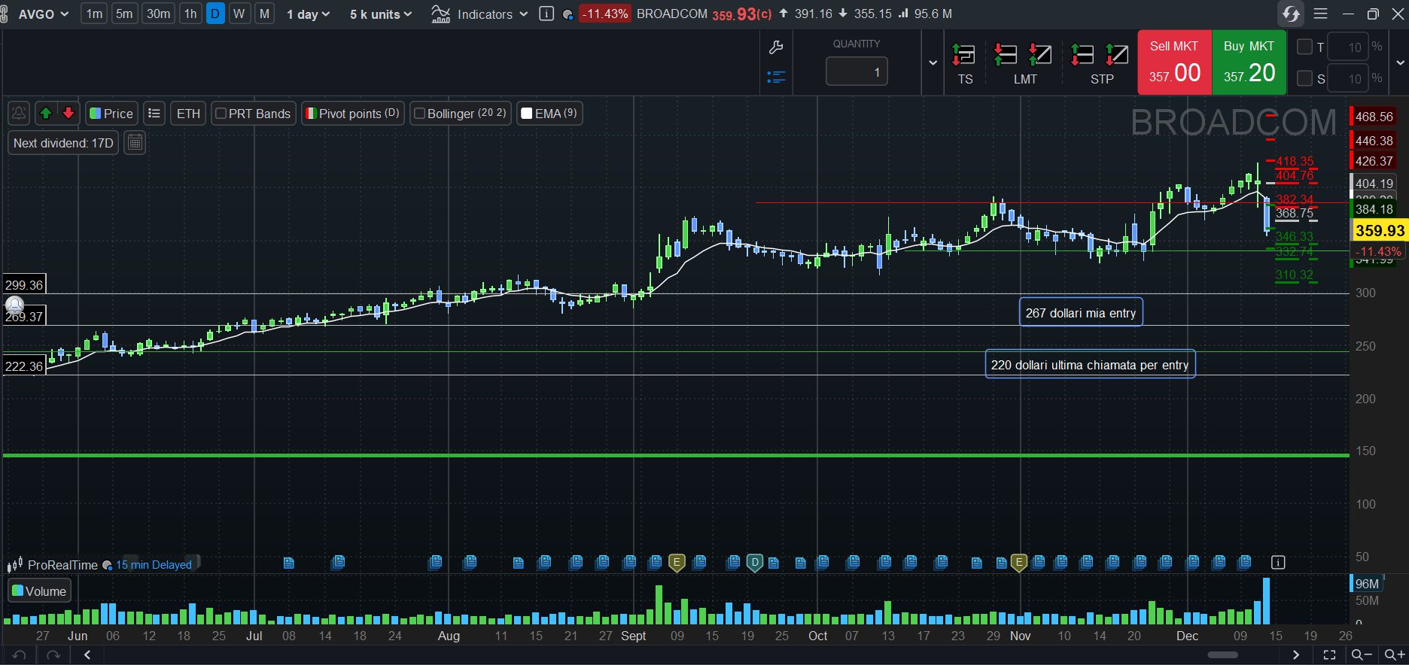Click the horizontal chart scrollbar handle
Screen dimensions: 1409x665
tap(1222, 654)
